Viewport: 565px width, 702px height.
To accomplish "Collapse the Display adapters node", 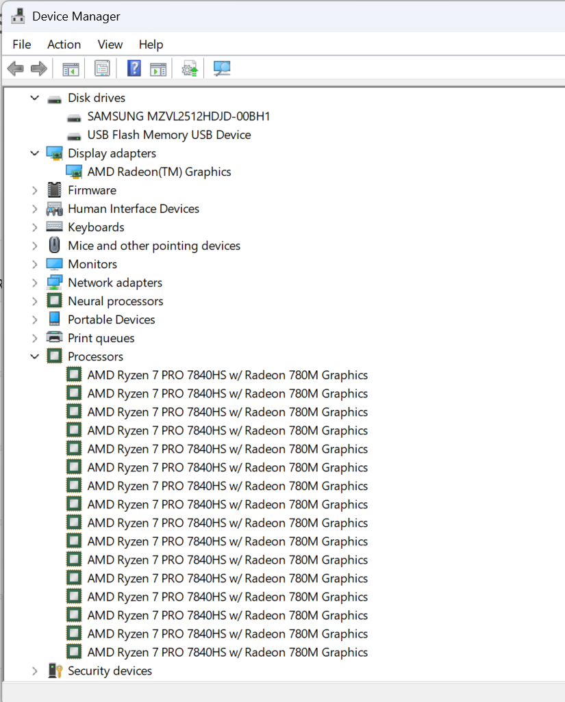I will [34, 153].
